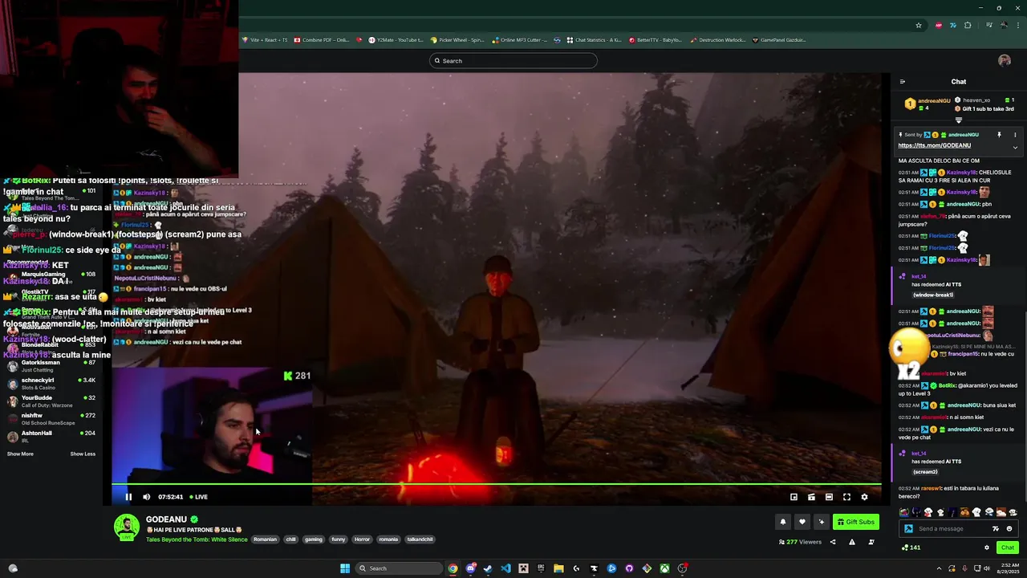Open Windows Start menu

click(345, 568)
